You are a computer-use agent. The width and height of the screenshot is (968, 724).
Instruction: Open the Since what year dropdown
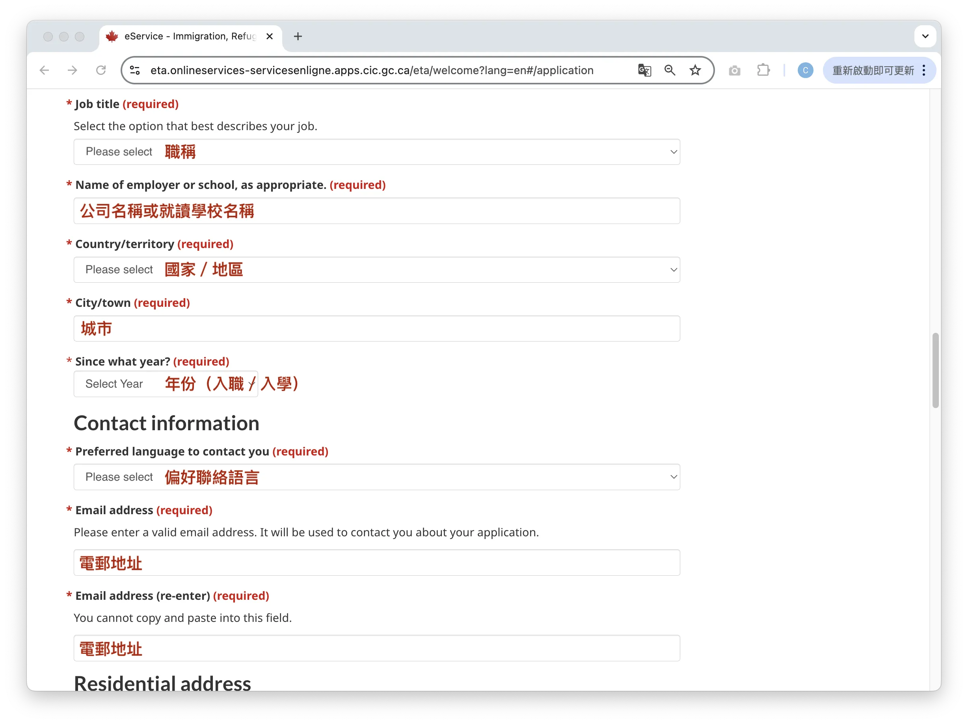(x=166, y=384)
